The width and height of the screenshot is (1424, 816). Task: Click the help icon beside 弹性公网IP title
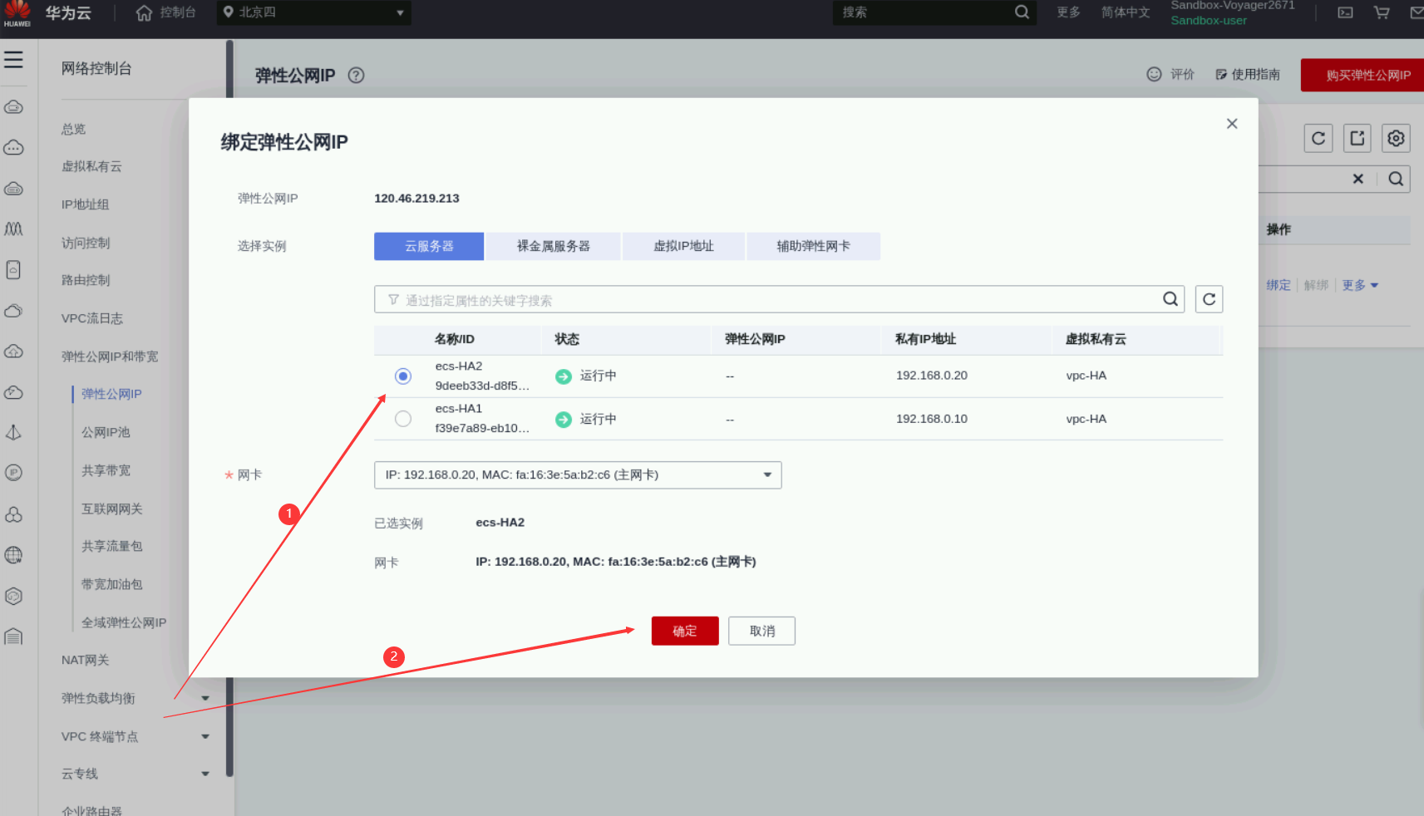click(x=356, y=75)
